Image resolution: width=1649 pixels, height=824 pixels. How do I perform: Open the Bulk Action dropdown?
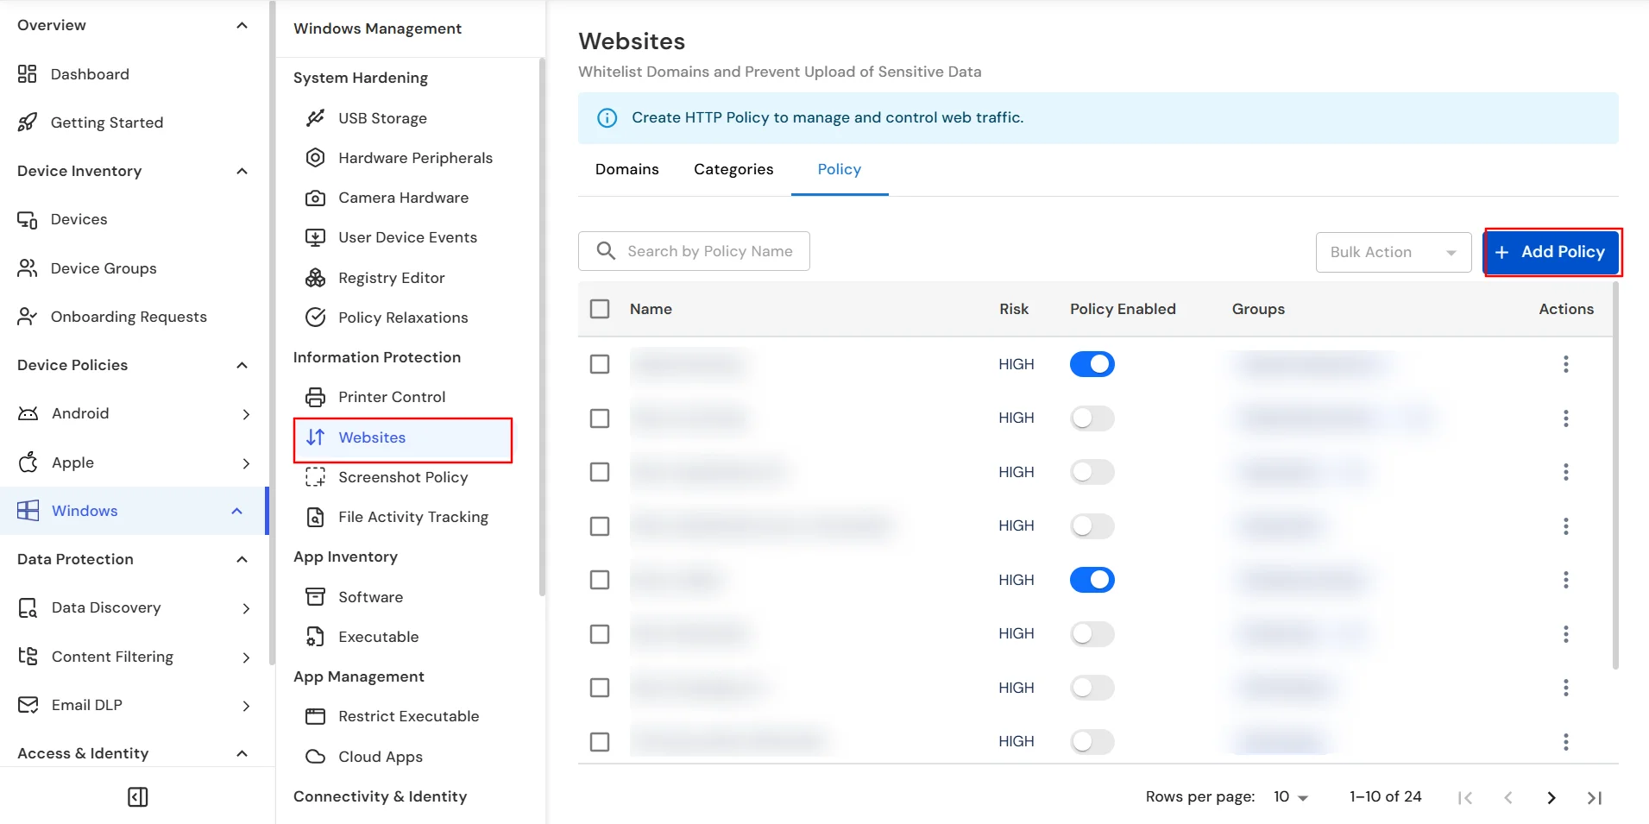1393,252
